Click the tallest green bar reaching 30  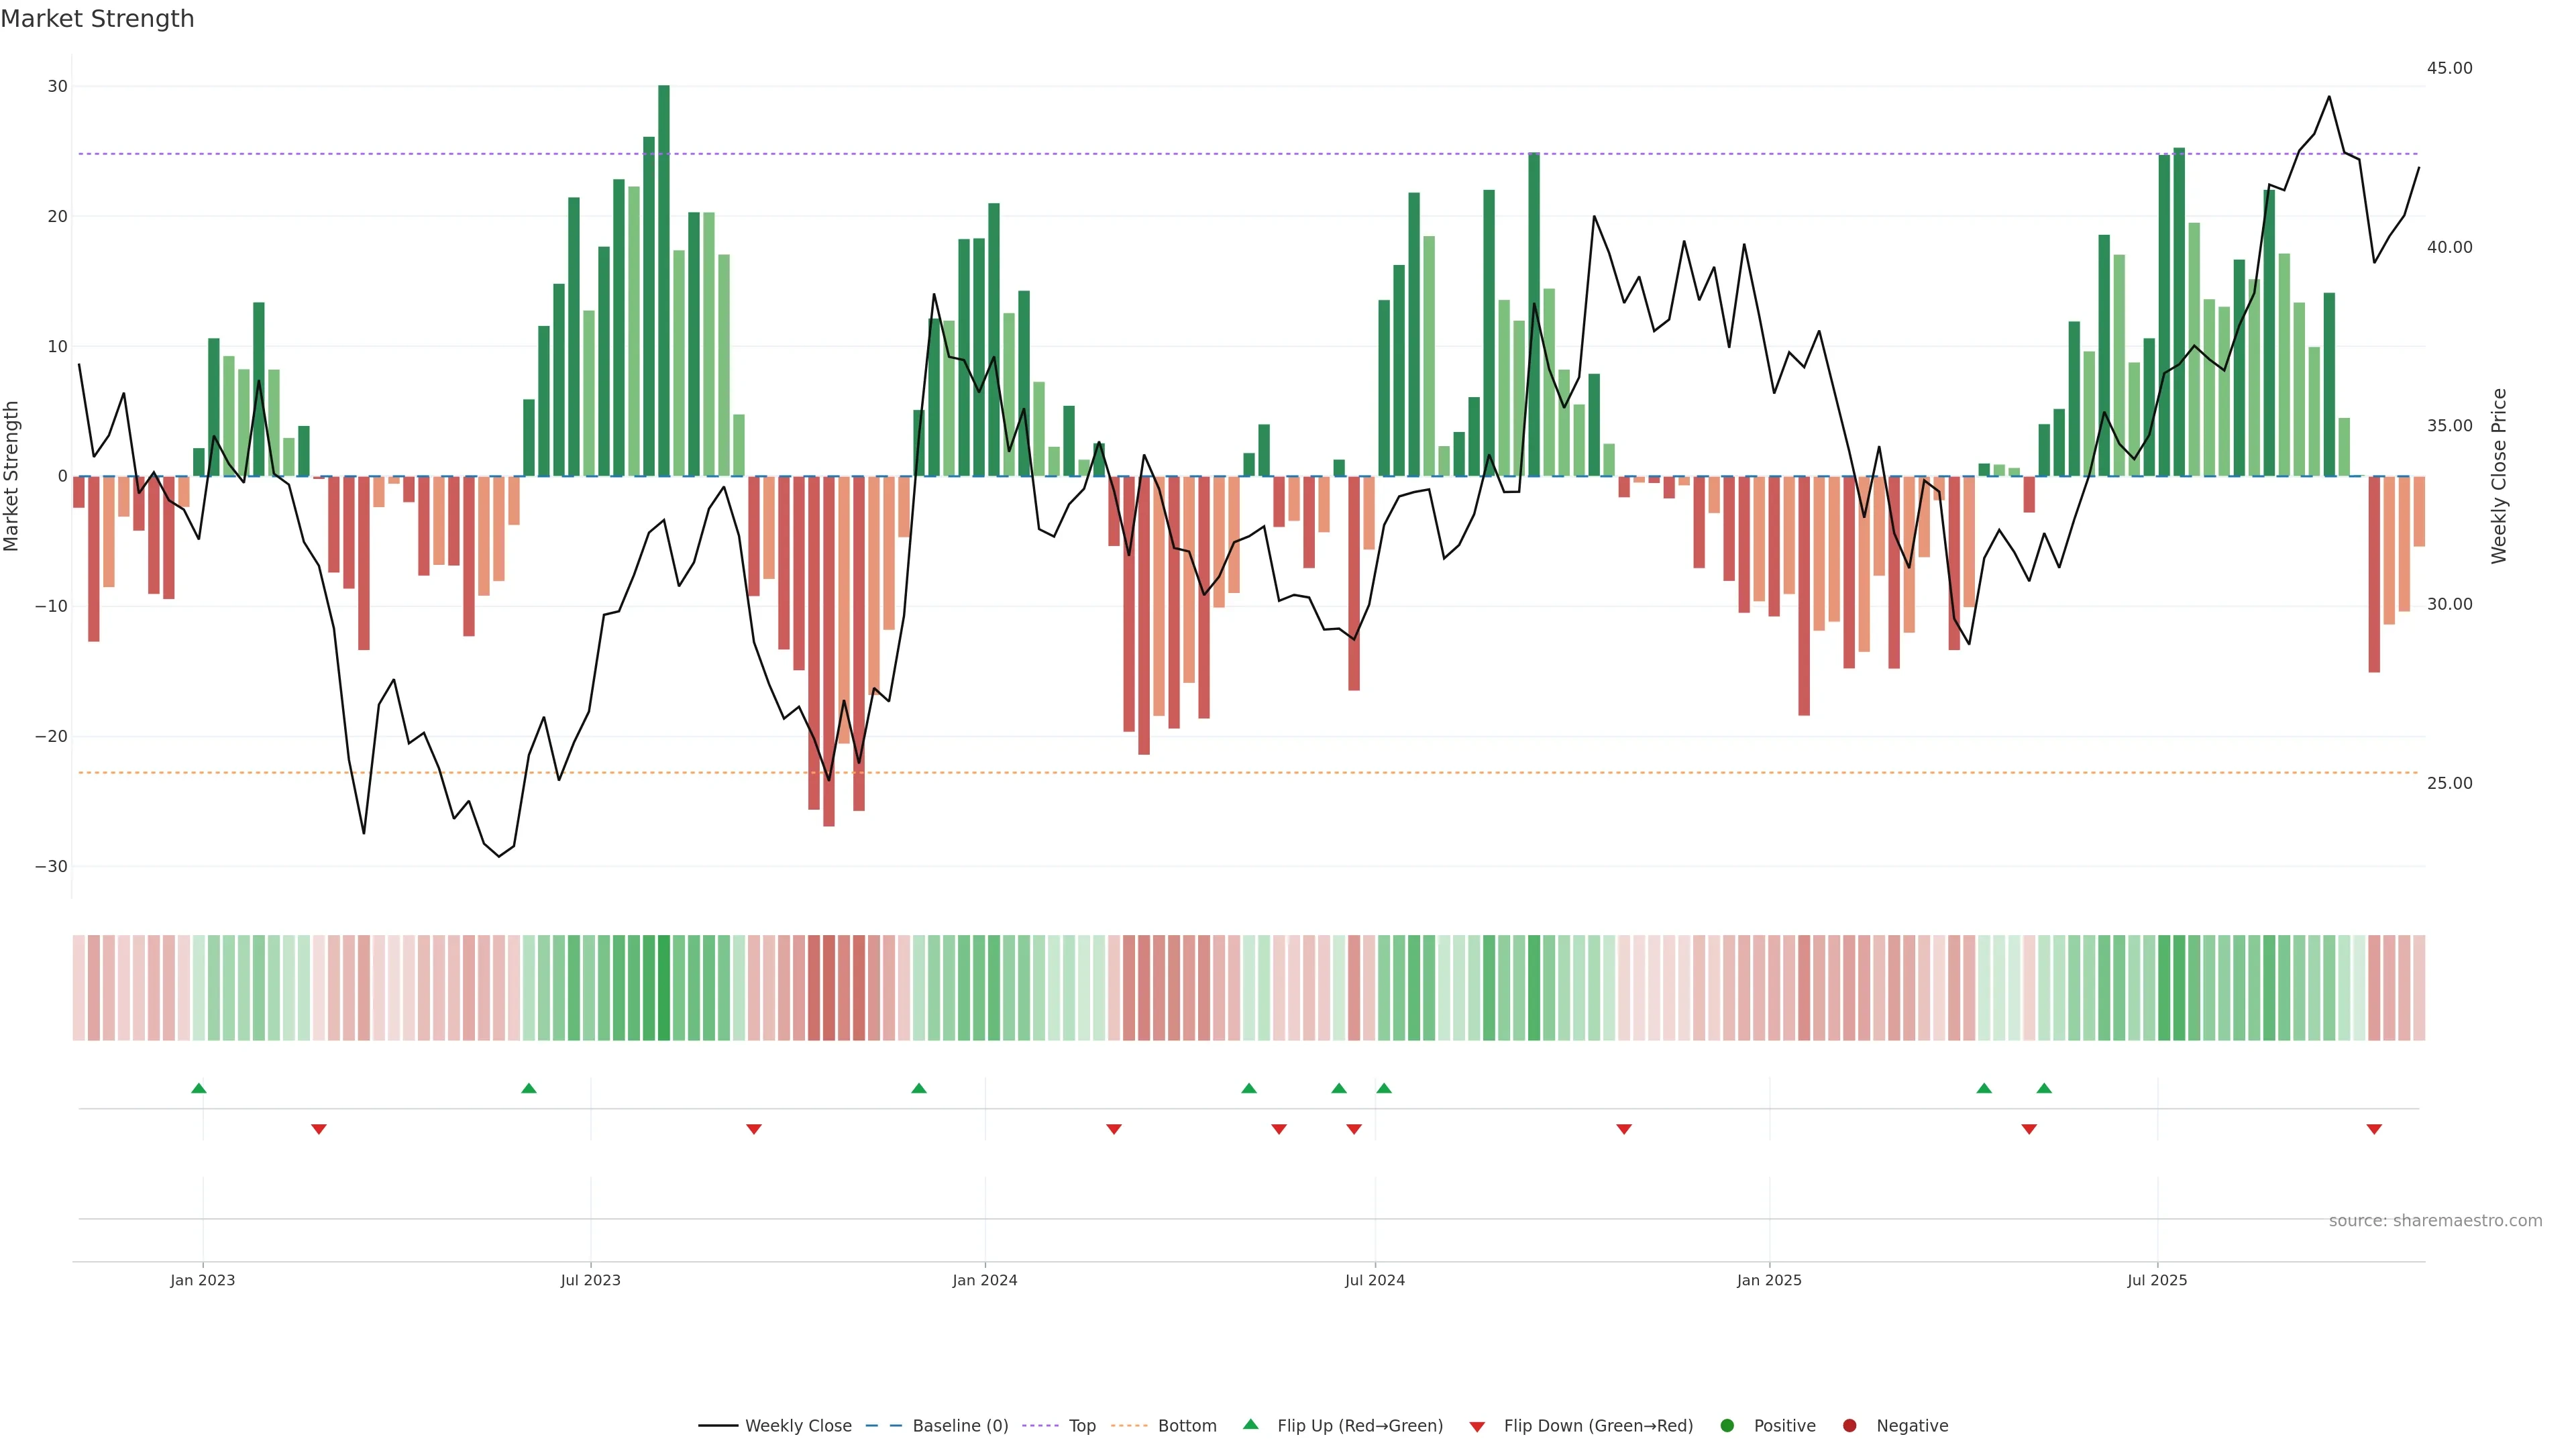coord(664,280)
